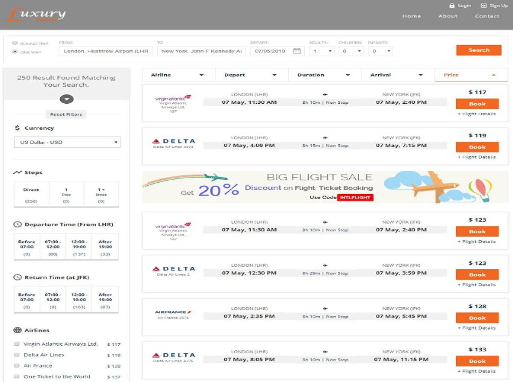Open the Contact page

487,16
